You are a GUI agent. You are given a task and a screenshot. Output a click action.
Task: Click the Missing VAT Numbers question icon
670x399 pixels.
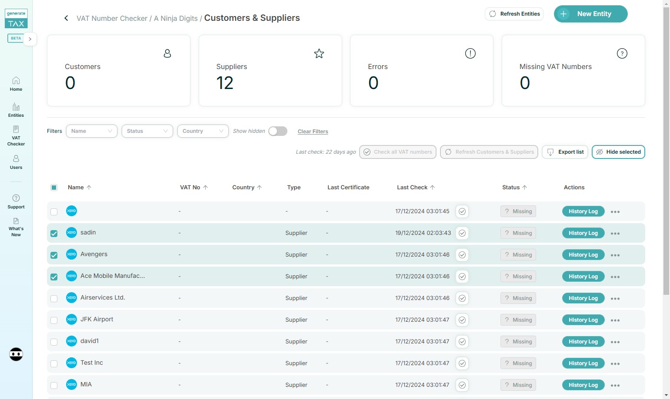point(622,53)
